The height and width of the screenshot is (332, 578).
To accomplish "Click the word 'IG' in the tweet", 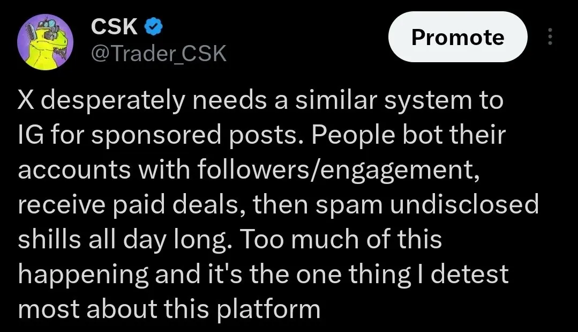I will [x=31, y=135].
